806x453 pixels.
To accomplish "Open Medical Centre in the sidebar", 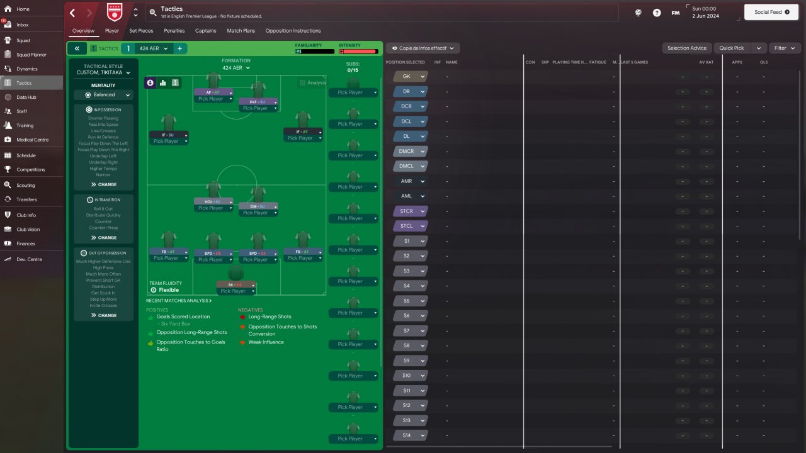I will click(31, 140).
